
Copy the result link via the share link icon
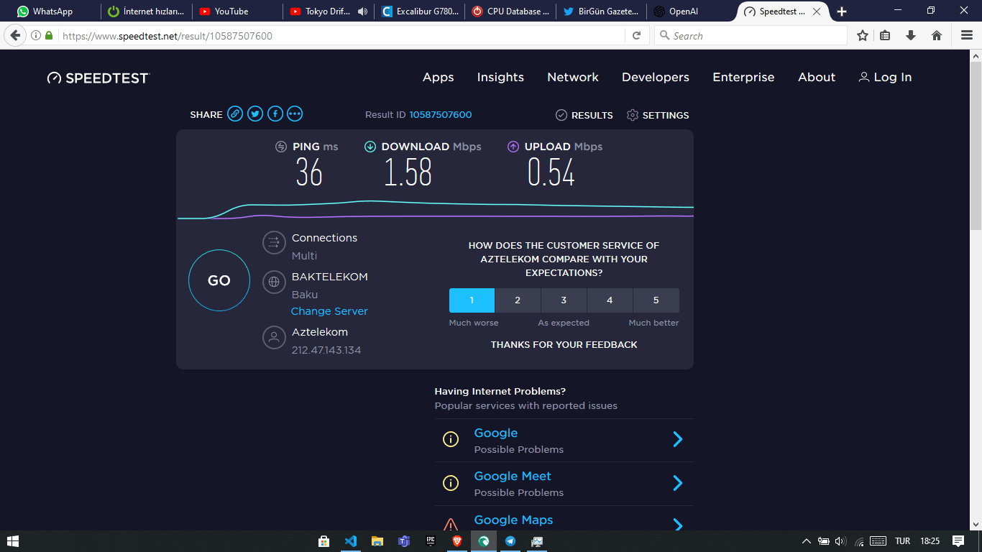(x=235, y=114)
